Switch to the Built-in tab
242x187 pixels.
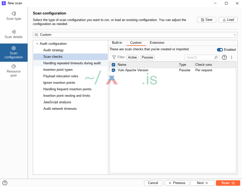[117, 43]
